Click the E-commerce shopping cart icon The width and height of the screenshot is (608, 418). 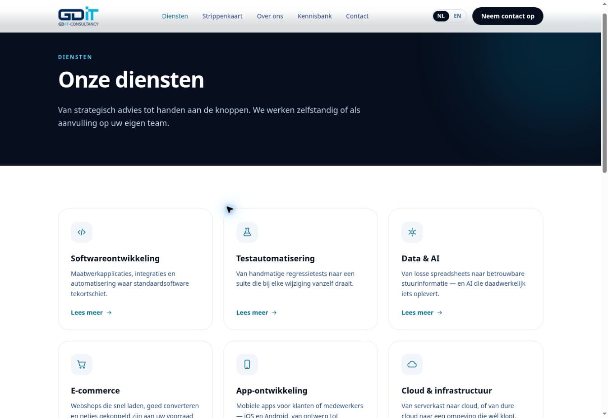(82, 364)
